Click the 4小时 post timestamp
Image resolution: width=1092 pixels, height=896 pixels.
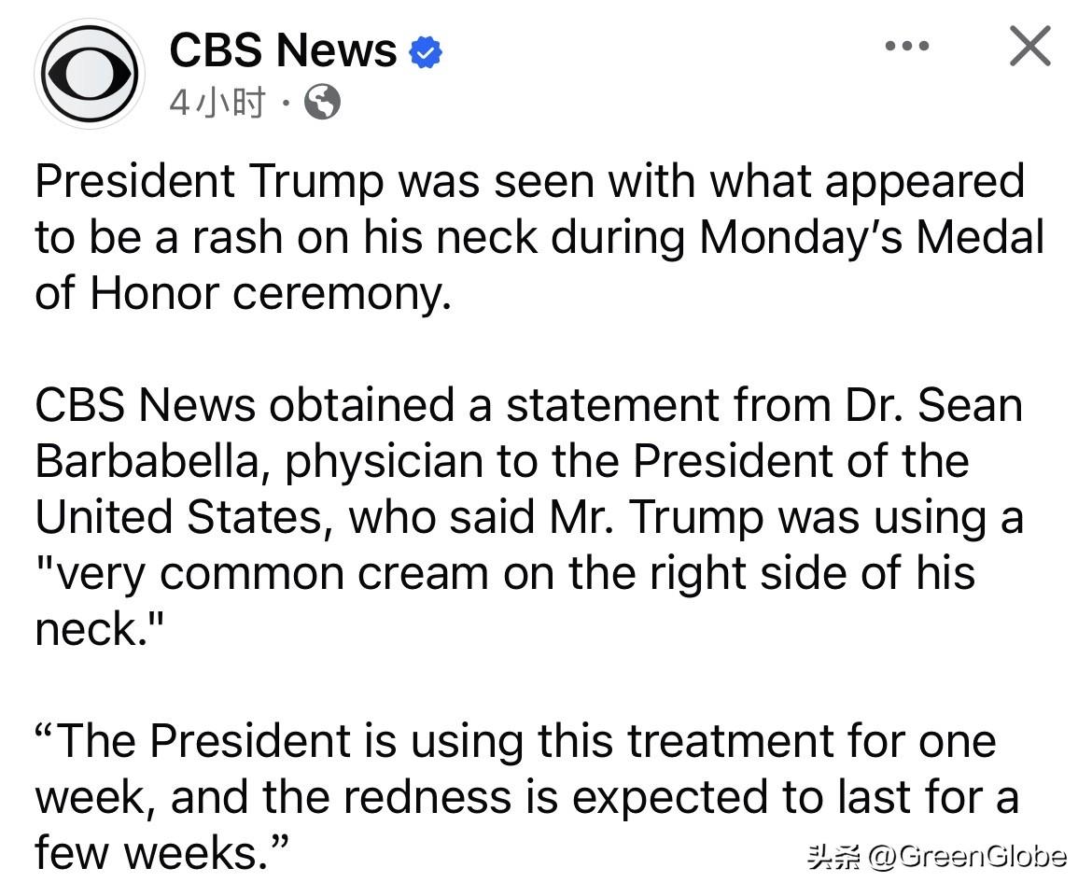(217, 103)
